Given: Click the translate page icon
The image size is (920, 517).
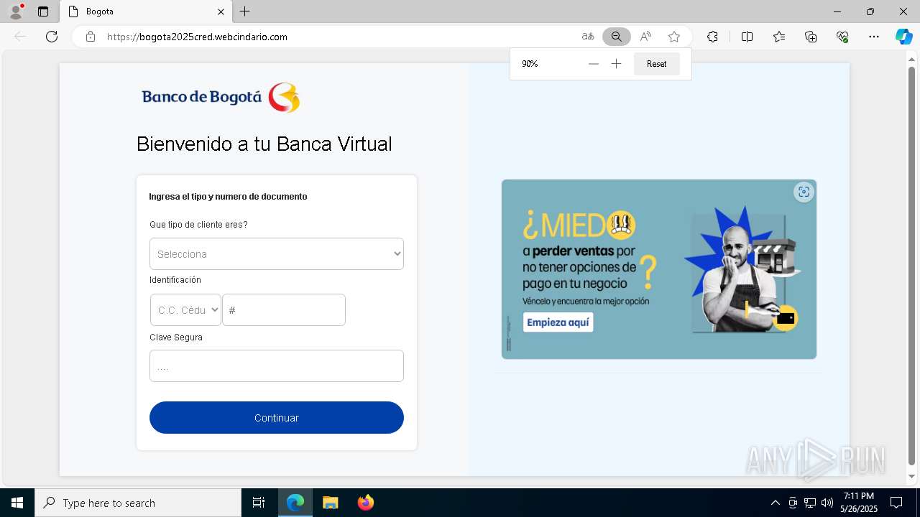Looking at the screenshot, I should [588, 37].
